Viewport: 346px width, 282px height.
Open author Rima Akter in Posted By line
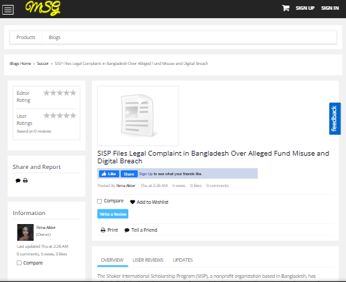pos(126,186)
